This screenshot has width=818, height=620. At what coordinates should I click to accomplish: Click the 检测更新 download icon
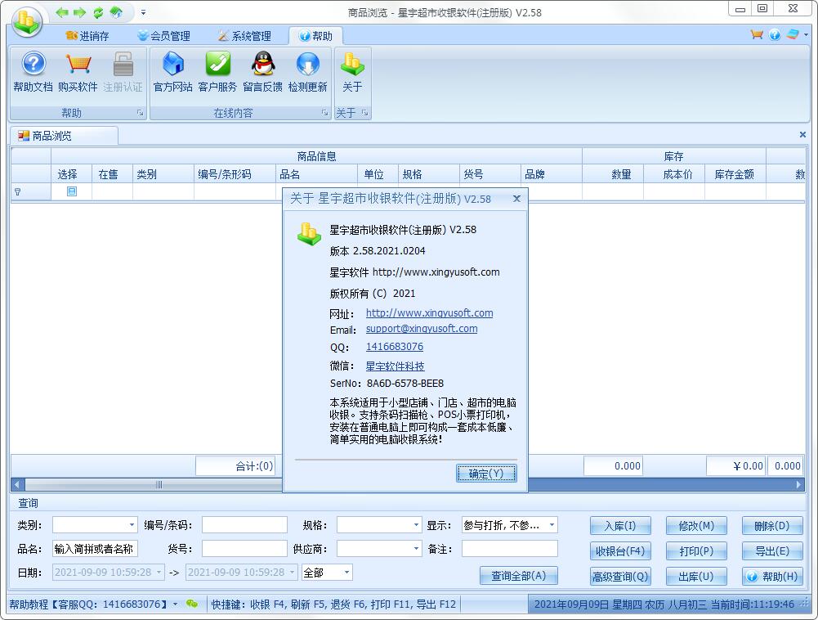coord(307,65)
